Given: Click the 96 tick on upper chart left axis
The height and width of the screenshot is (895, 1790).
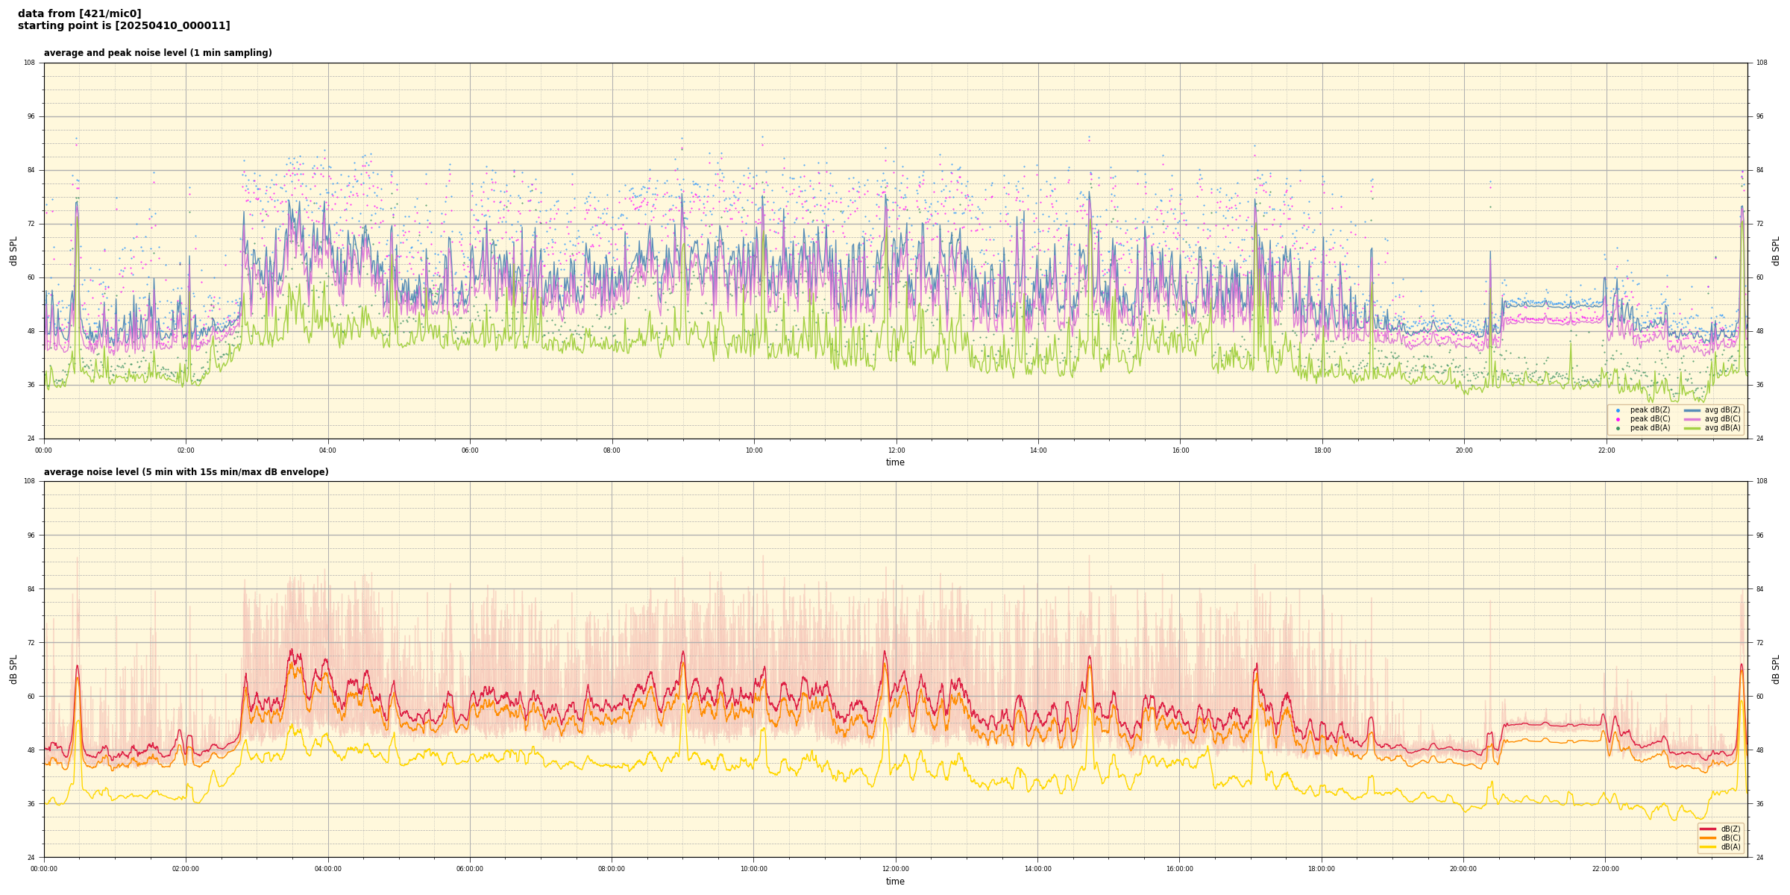Looking at the screenshot, I should point(30,116).
